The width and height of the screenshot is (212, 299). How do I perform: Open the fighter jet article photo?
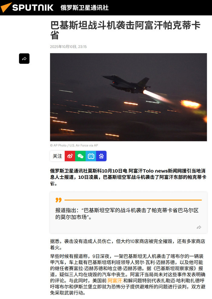(x=128, y=97)
